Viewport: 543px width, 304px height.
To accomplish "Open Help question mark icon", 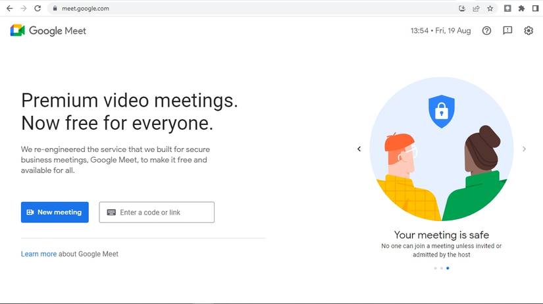I will pyautogui.click(x=486, y=31).
